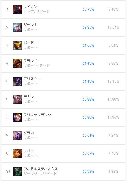
Task: Select the ソラカ champion name
Action: point(29,133)
